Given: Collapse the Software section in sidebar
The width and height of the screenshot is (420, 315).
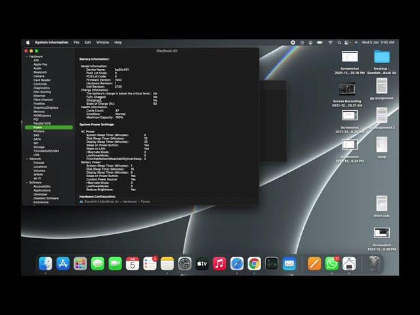Looking at the screenshot, I should (27, 182).
